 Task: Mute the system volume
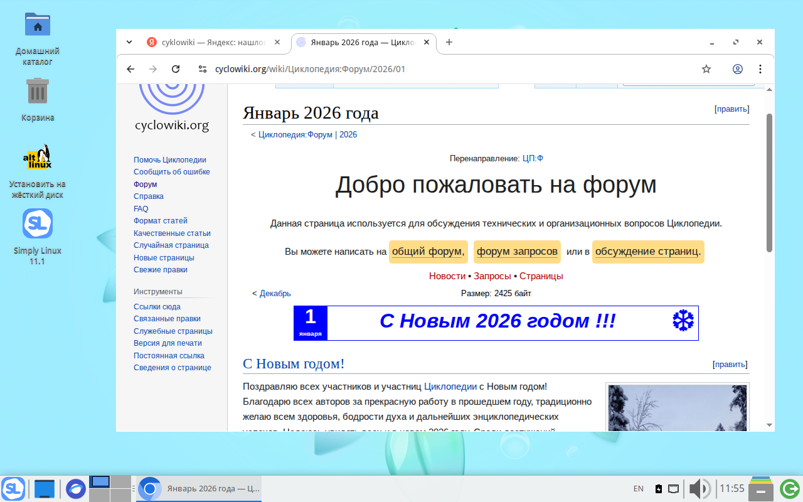pyautogui.click(x=699, y=488)
